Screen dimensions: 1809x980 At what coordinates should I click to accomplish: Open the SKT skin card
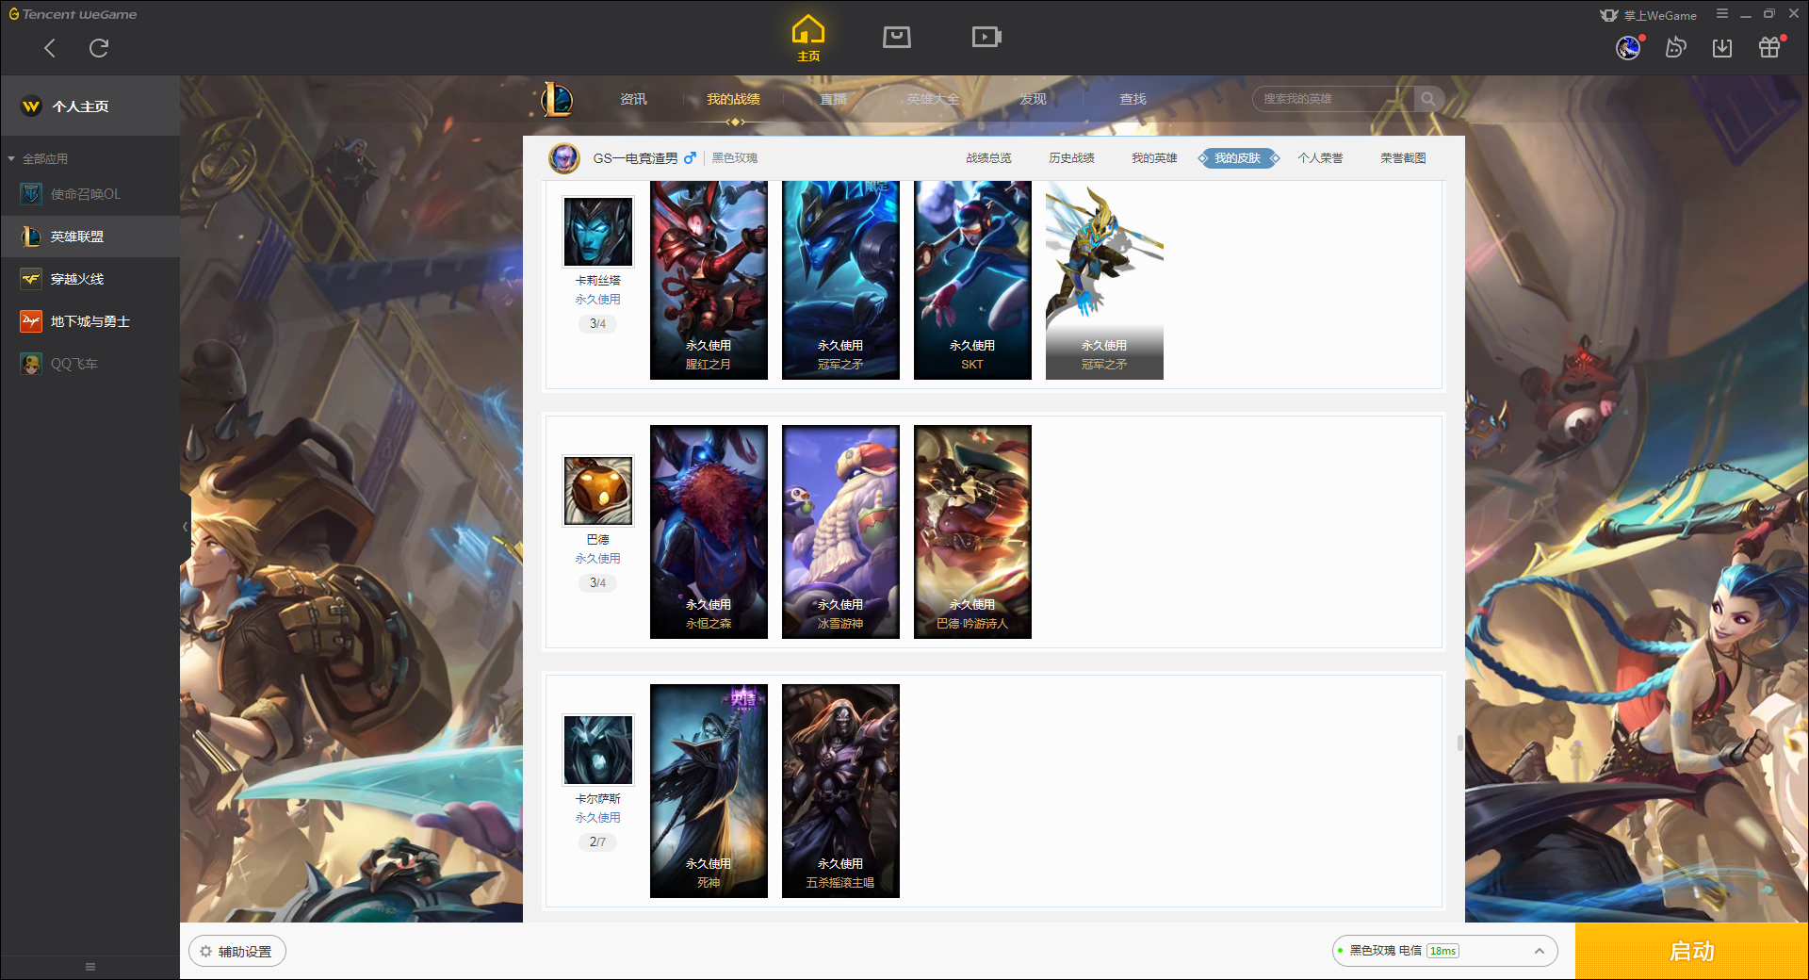pyautogui.click(x=972, y=280)
